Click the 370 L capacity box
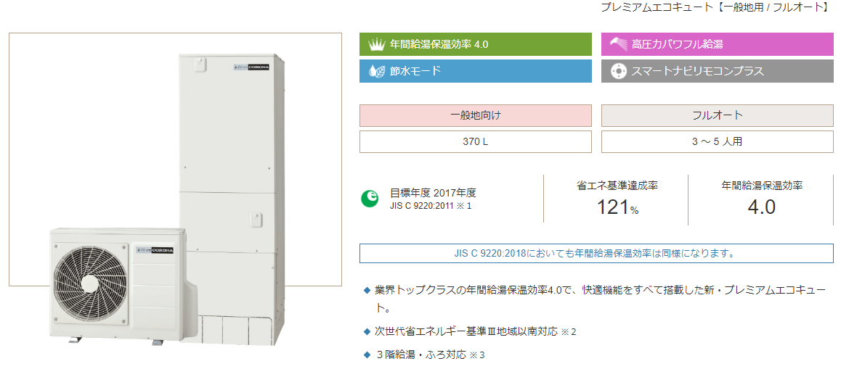This screenshot has width=841, height=377. [x=475, y=142]
